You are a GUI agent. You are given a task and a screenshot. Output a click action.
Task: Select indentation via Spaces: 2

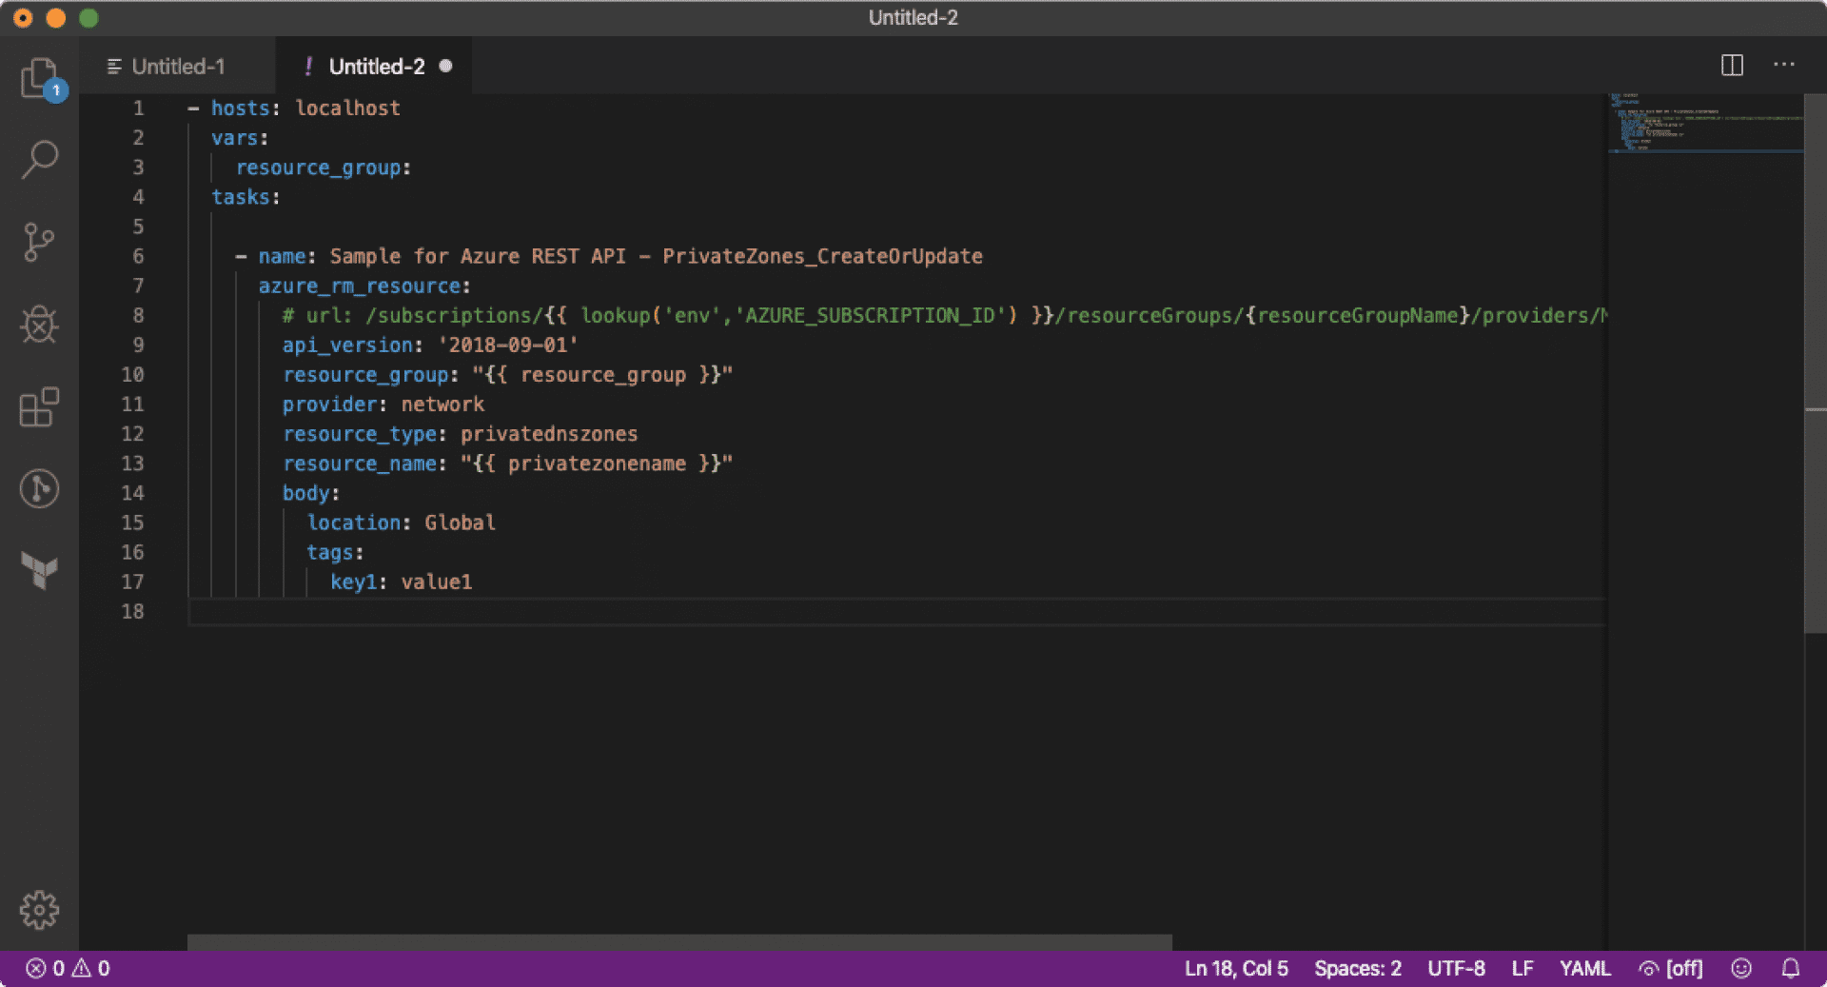(x=1358, y=968)
